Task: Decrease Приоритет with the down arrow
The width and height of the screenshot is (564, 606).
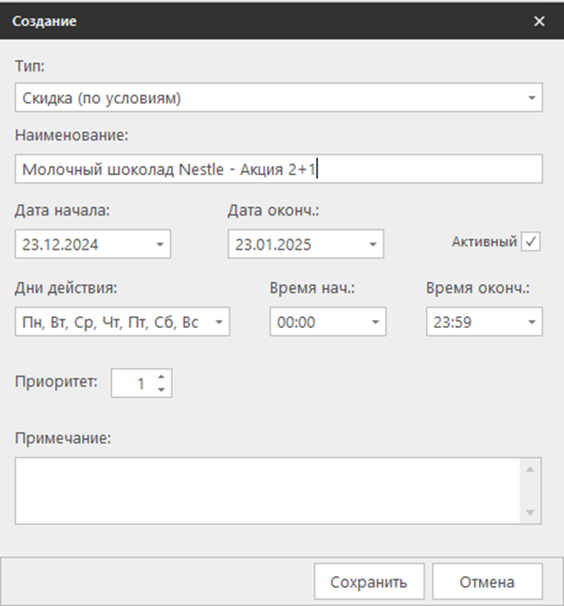Action: pos(161,389)
